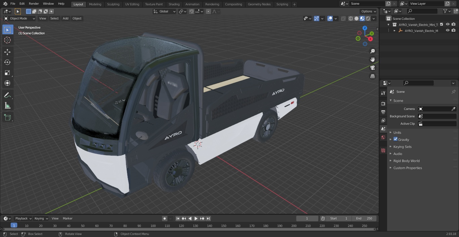
Task: Open the Keying menu in timeline
Action: click(x=41, y=219)
